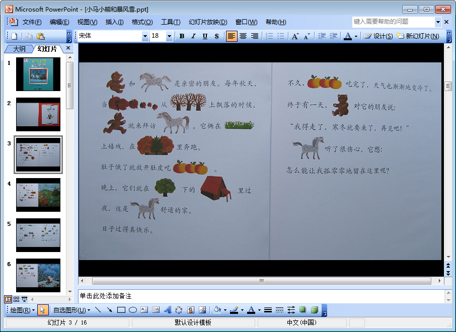Image resolution: width=456 pixels, height=332 pixels.
Task: Open the 工具(T) menu
Action: 171,22
